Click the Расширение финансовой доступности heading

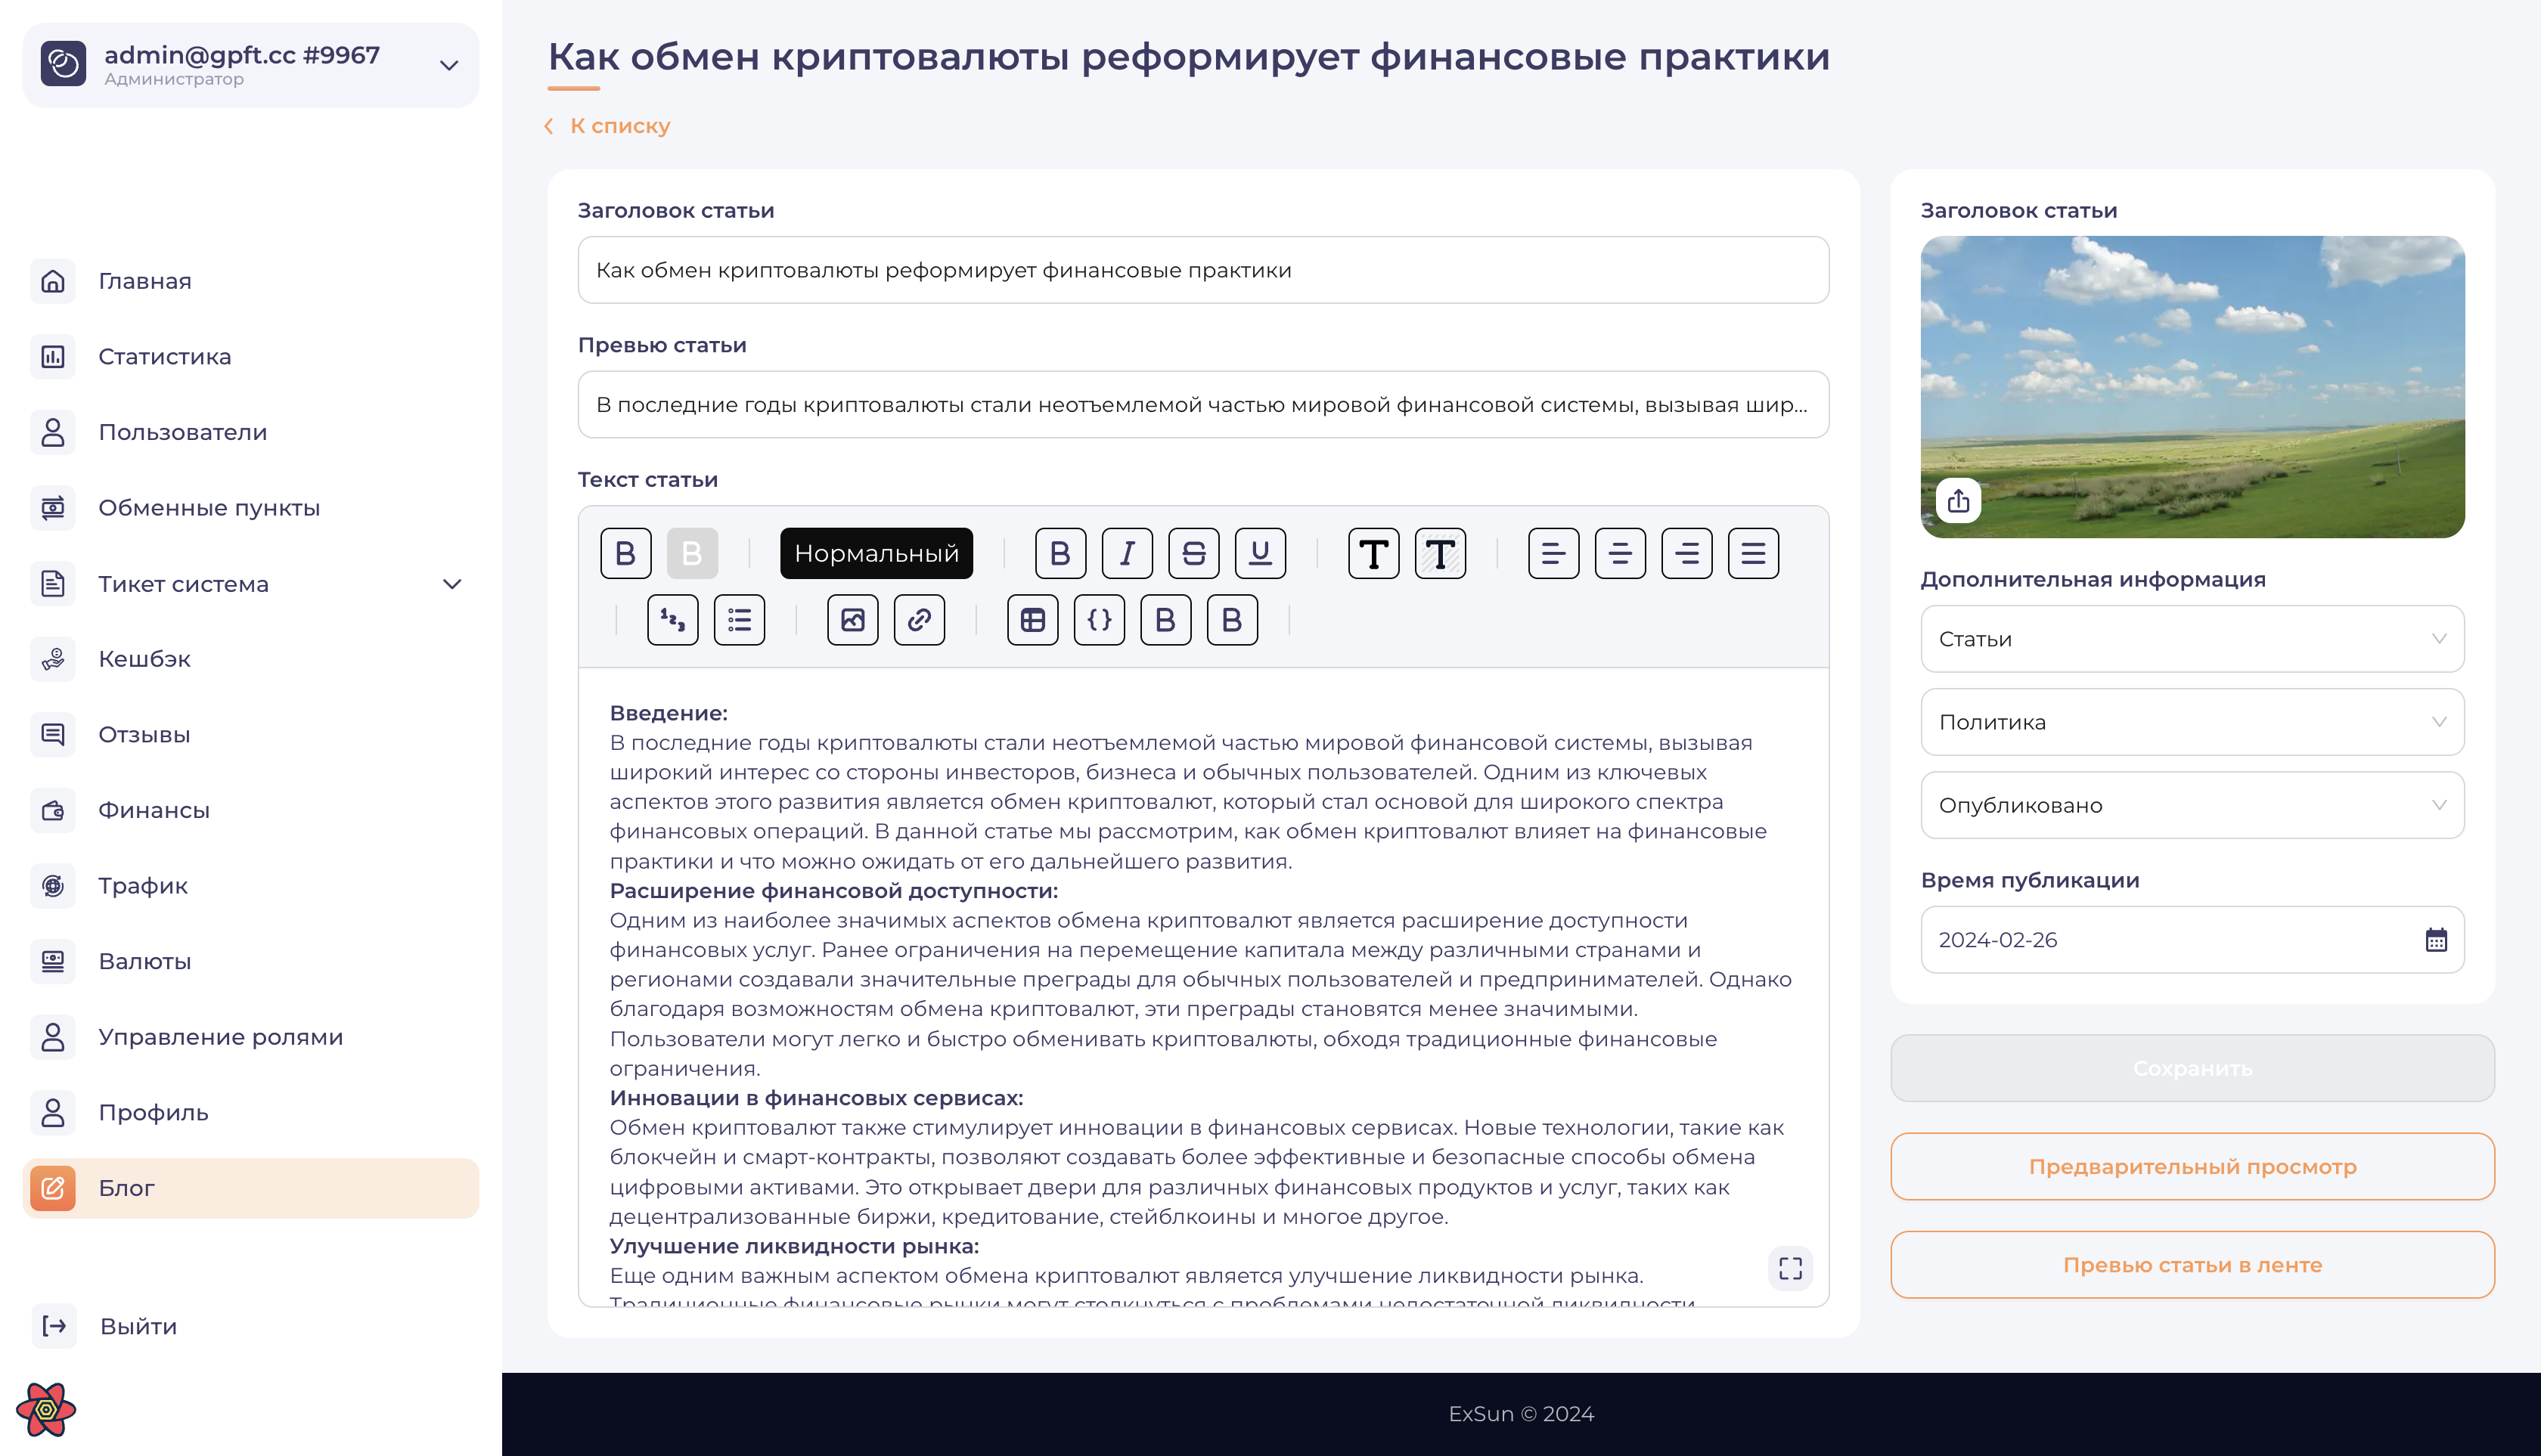coord(833,891)
